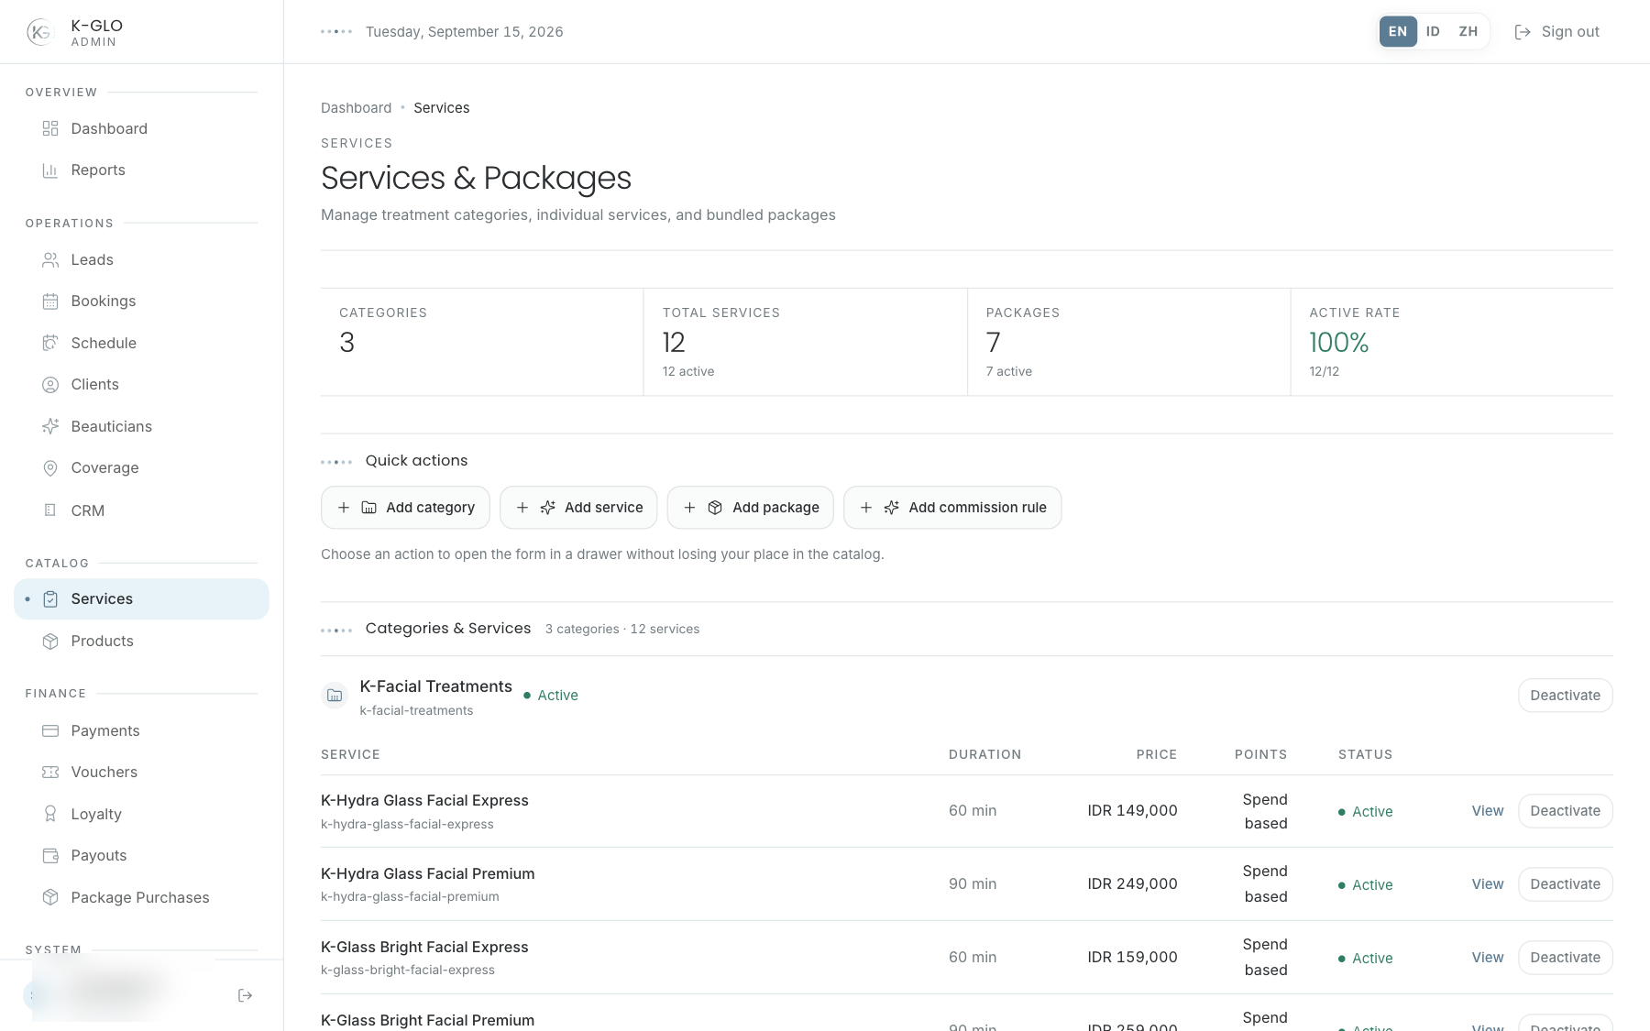Deactivate K-Hydra Glass Facial Express

point(1565,811)
